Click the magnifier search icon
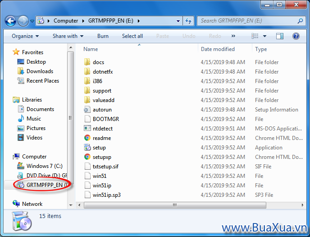This screenshot has width=310, height=237. pyautogui.click(x=300, y=21)
